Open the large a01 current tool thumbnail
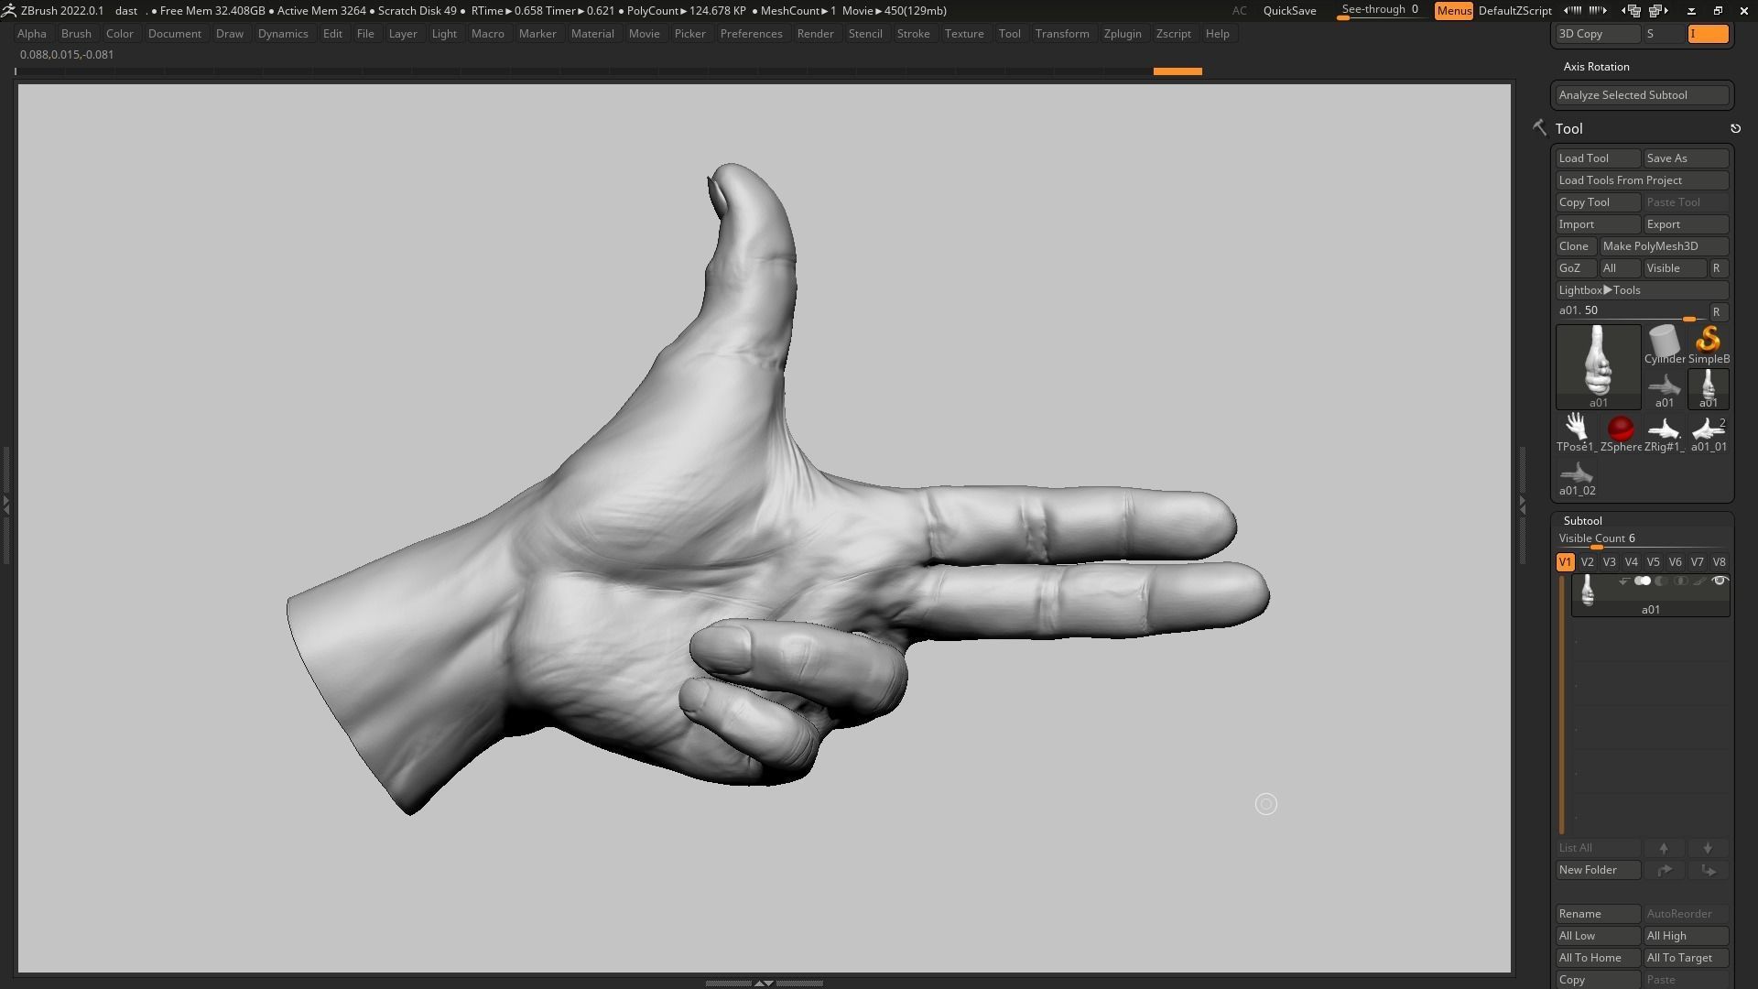Viewport: 1758px width, 989px height. tap(1599, 366)
